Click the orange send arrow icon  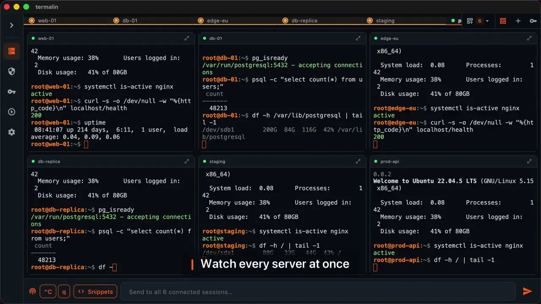527,291
